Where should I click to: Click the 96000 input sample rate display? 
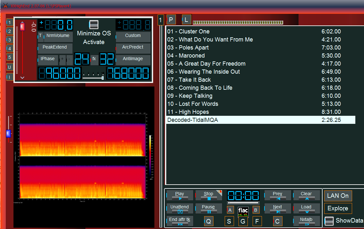pyautogui.click(x=59, y=73)
